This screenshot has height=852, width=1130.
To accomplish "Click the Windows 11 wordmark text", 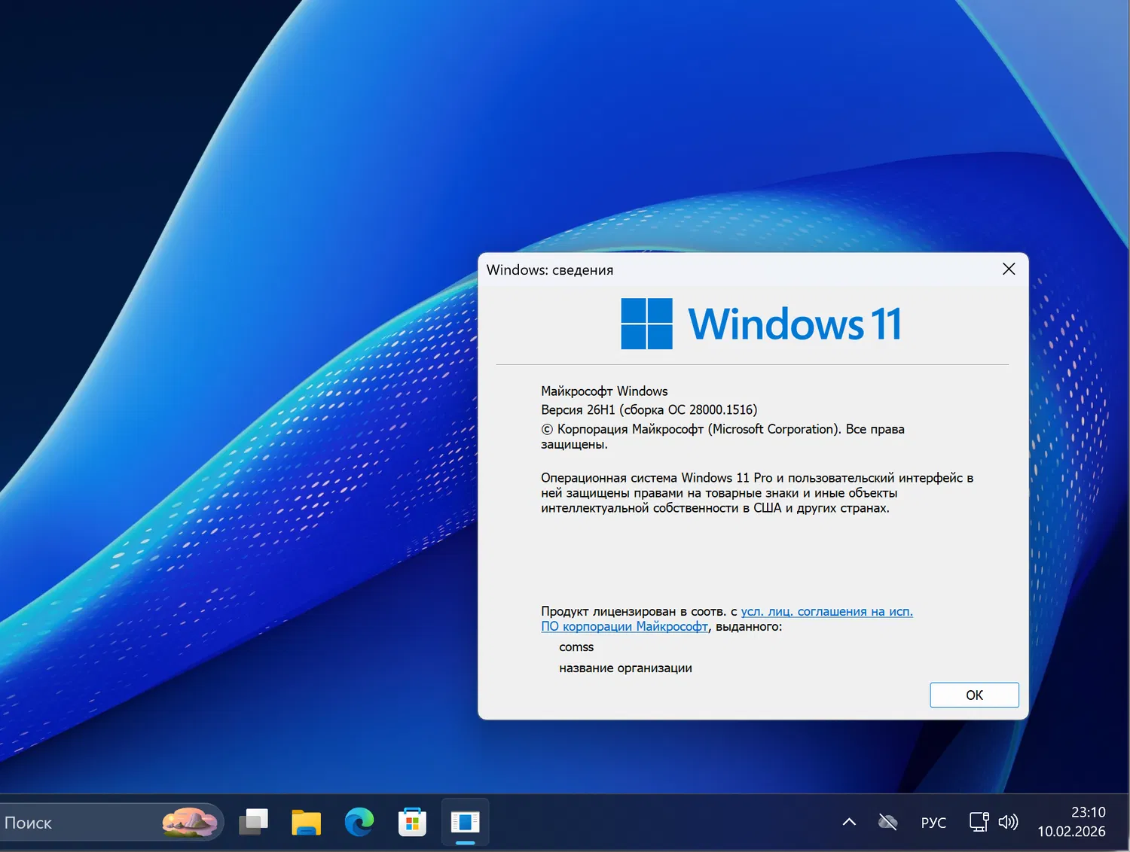I will 793,324.
